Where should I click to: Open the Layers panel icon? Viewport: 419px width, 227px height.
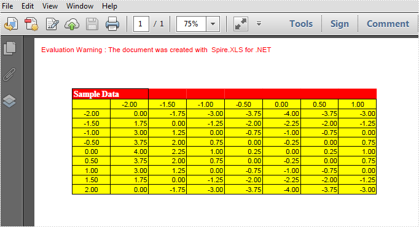[x=10, y=101]
